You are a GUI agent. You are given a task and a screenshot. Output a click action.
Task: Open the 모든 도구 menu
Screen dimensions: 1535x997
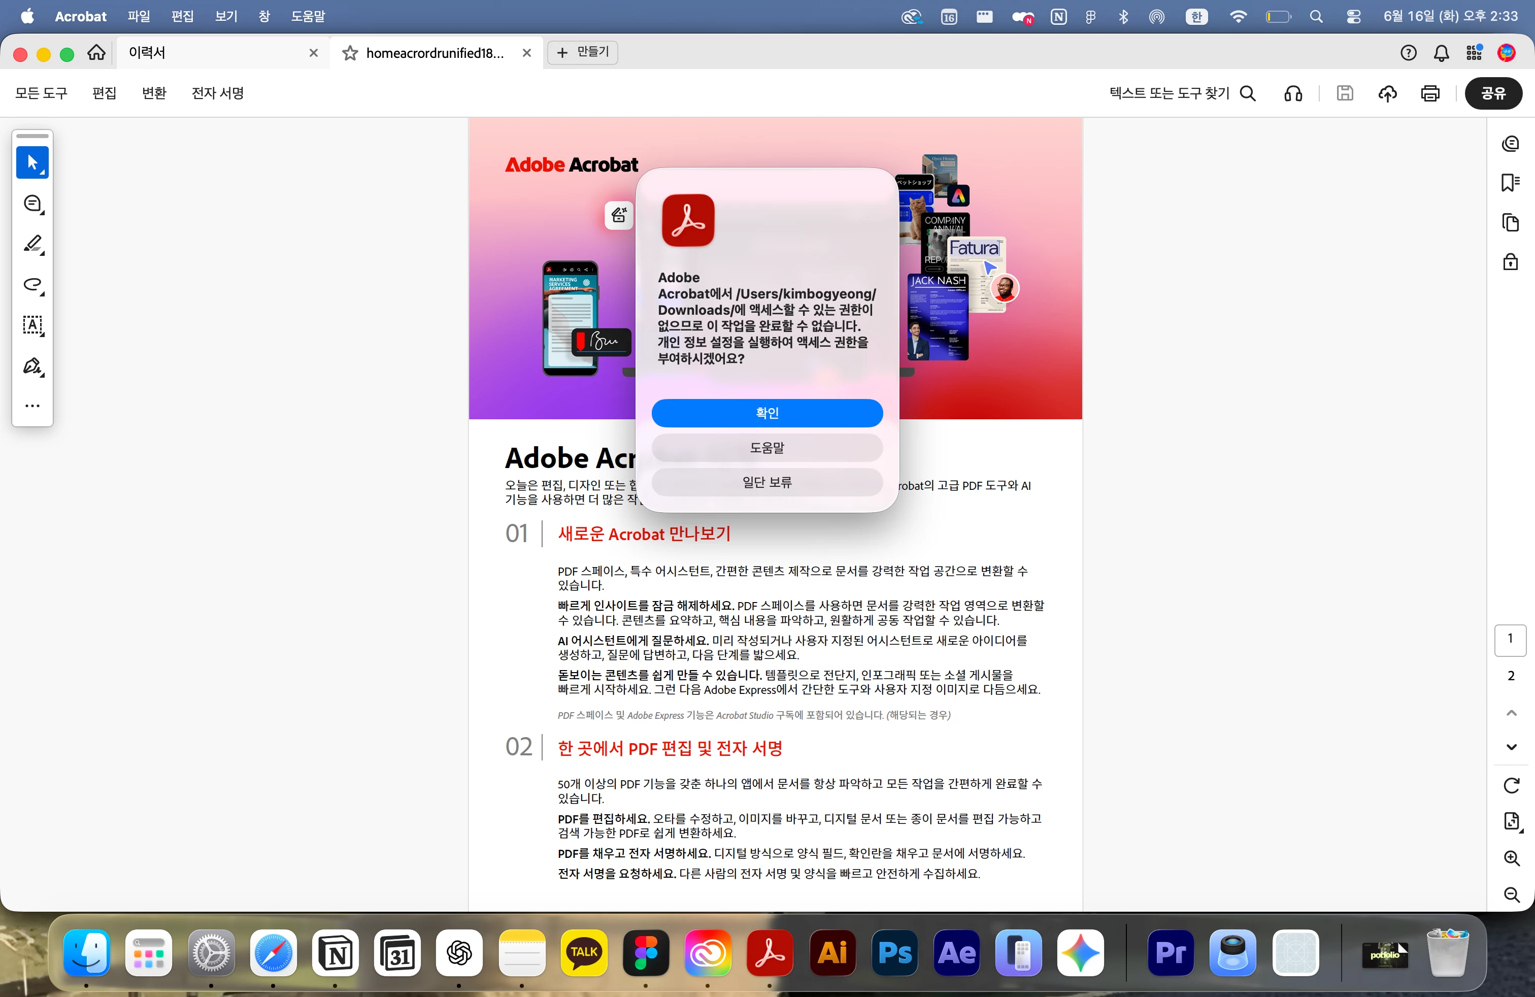tap(41, 93)
